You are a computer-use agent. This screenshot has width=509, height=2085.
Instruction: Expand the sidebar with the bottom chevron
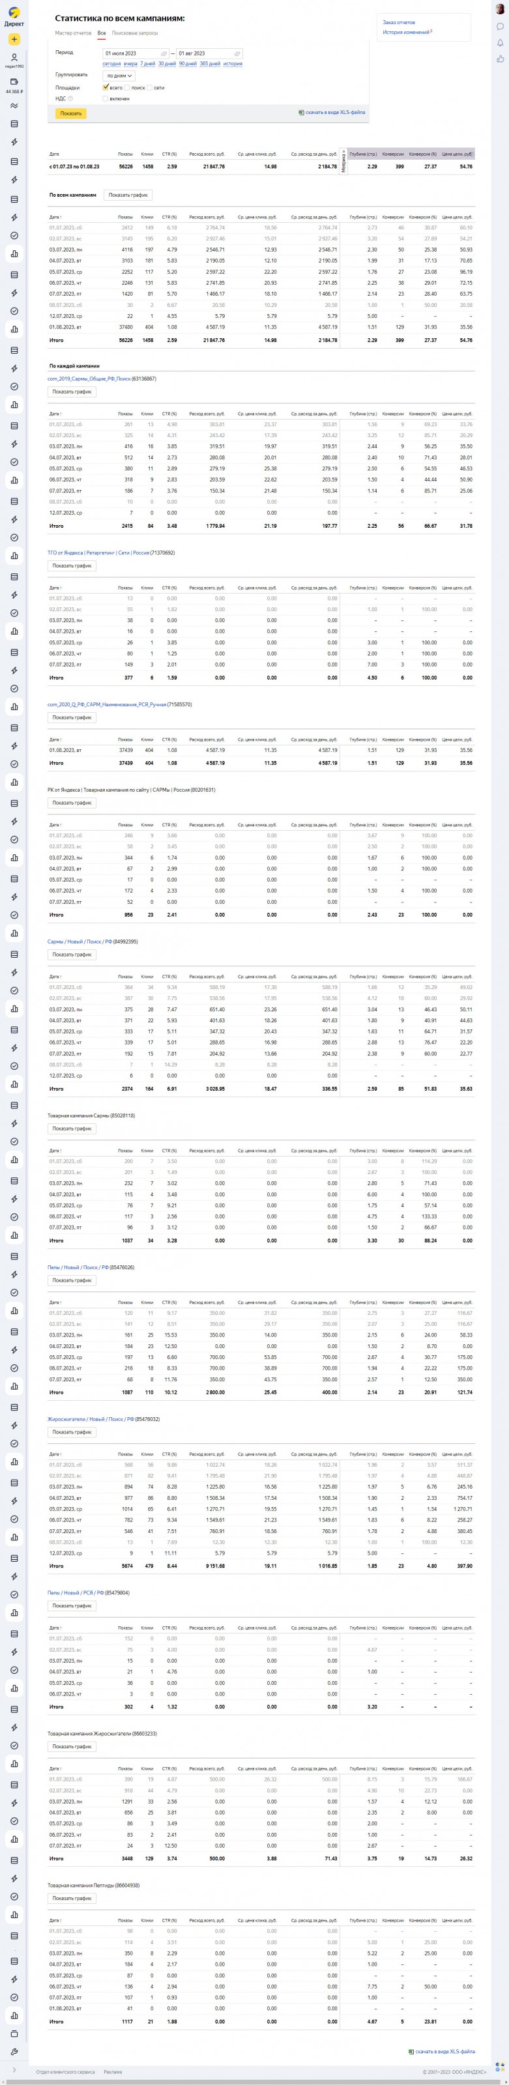pos(14,2069)
